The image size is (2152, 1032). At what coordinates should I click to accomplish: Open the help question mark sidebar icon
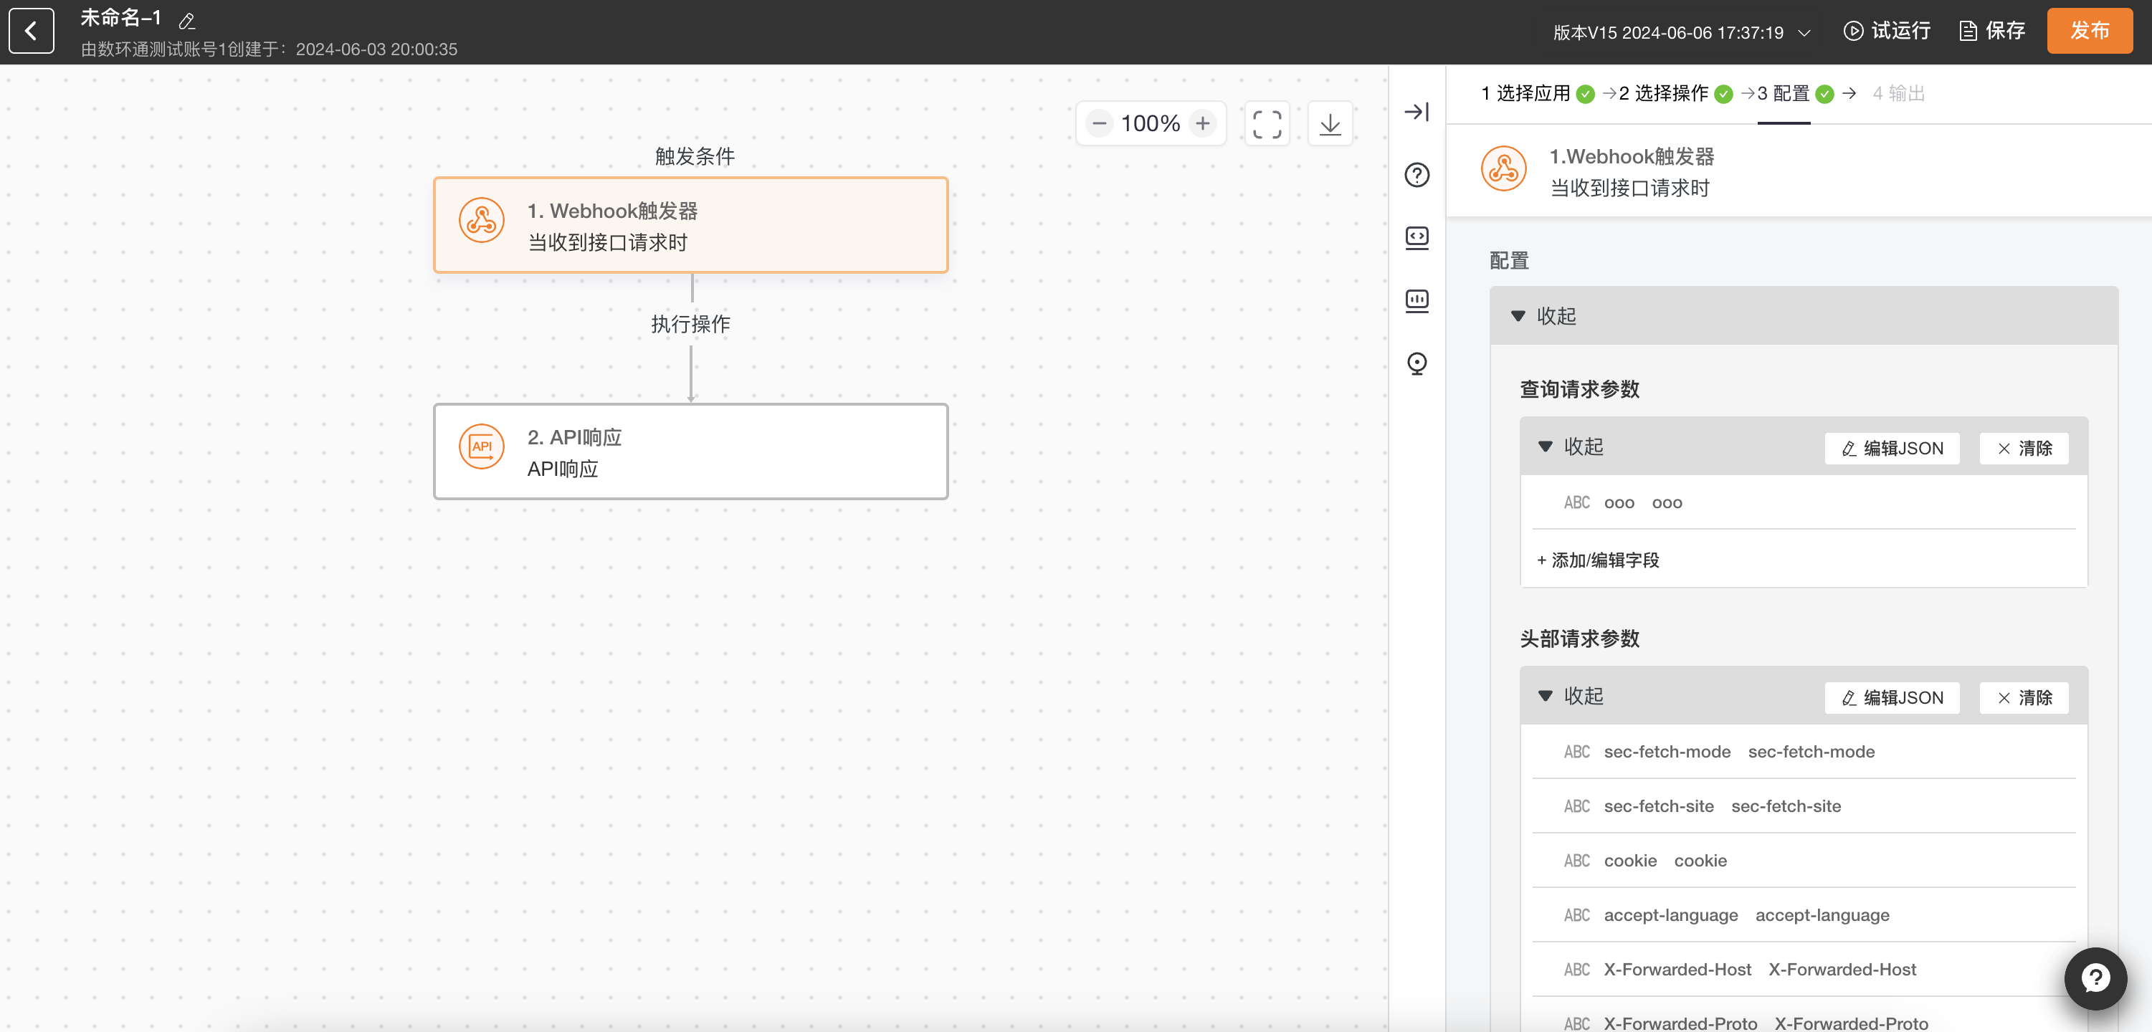(1417, 174)
